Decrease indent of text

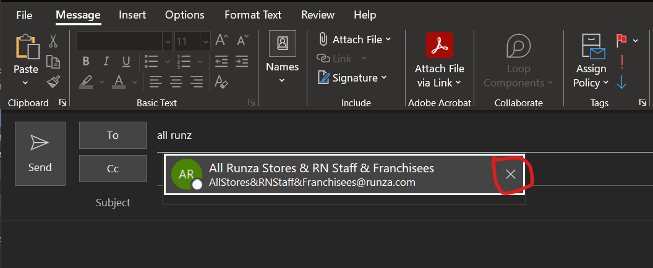221,62
